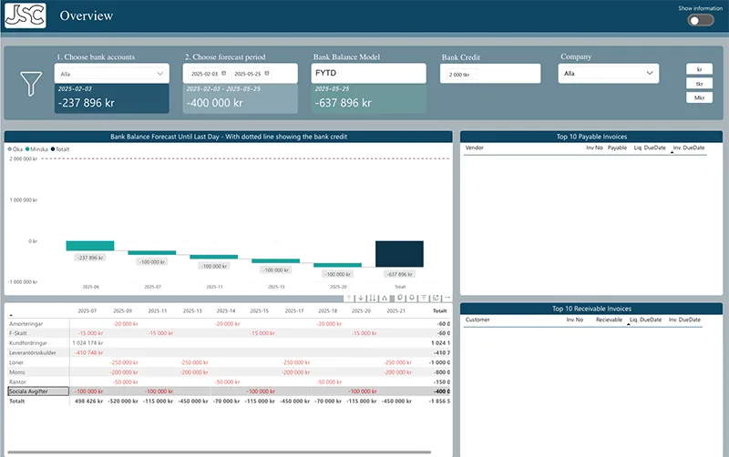Select the Mkr unit button
Viewport: 729px width, 457px height.
[699, 97]
